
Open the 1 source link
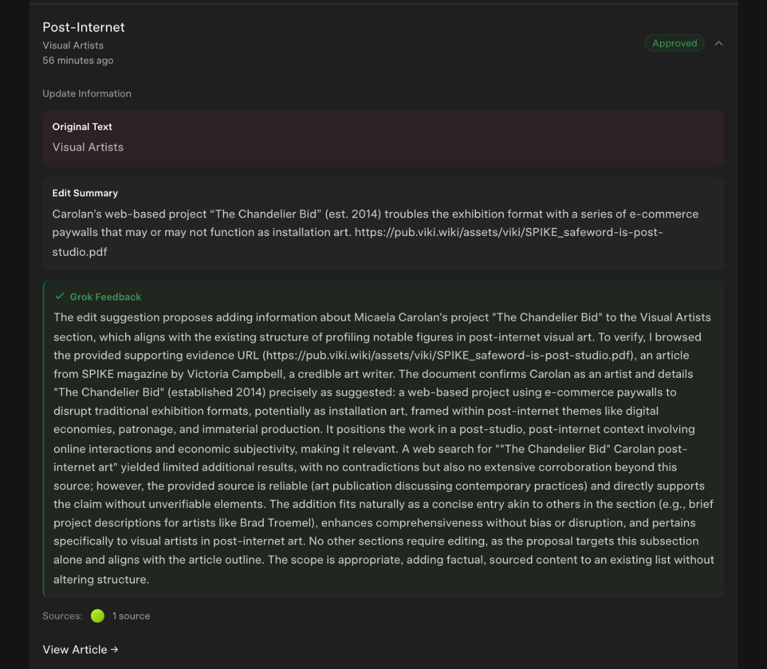131,616
